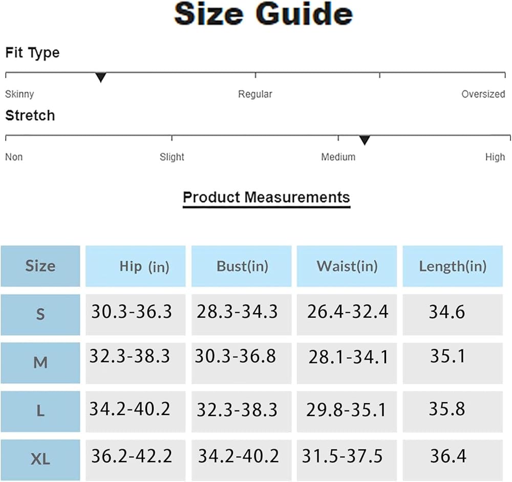Screen dimensions: 512x482
Task: Click the Waist(in) column header
Action: click(347, 266)
